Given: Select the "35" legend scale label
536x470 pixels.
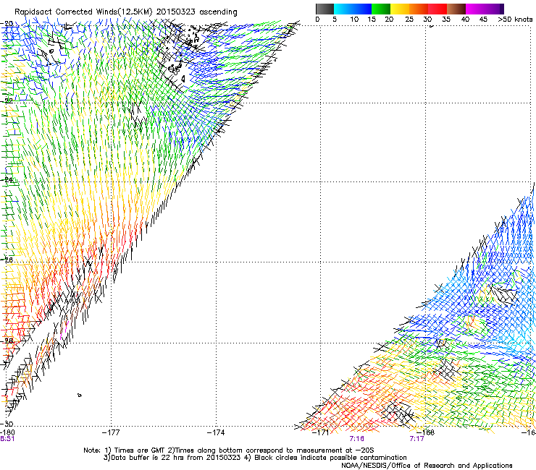Looking at the screenshot, I should pyautogui.click(x=446, y=20).
